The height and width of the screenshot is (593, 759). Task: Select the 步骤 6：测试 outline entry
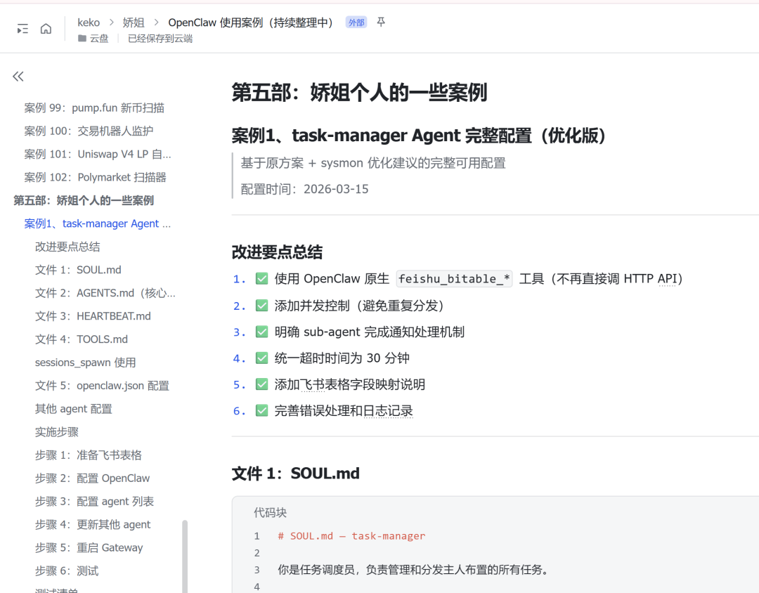tap(65, 571)
